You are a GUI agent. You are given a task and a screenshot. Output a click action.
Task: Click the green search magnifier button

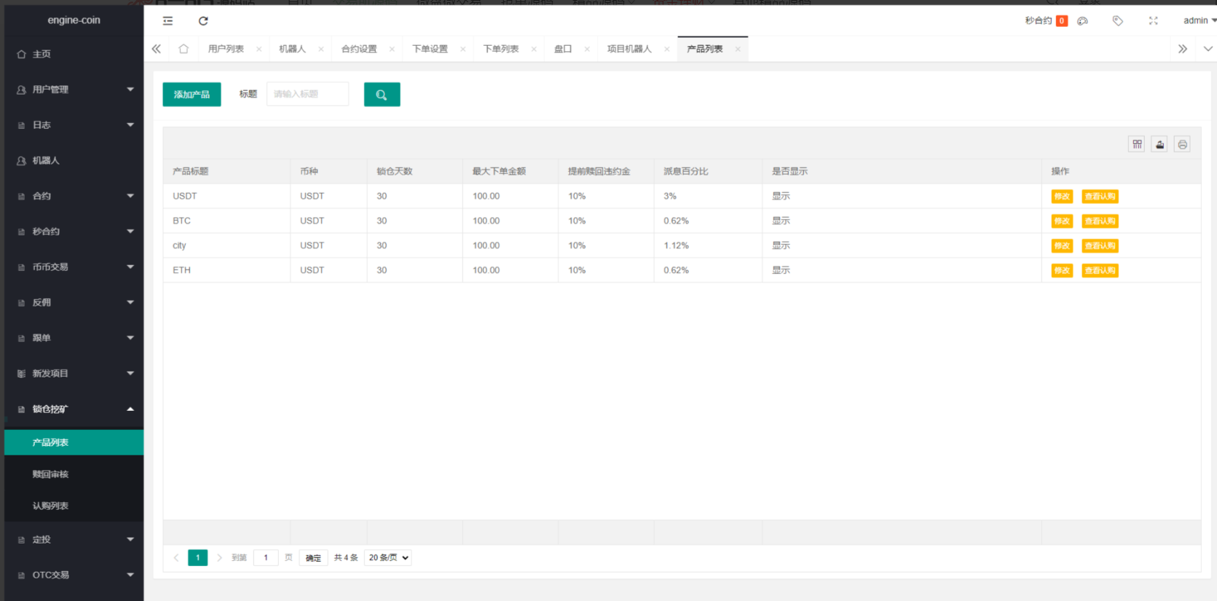point(382,95)
